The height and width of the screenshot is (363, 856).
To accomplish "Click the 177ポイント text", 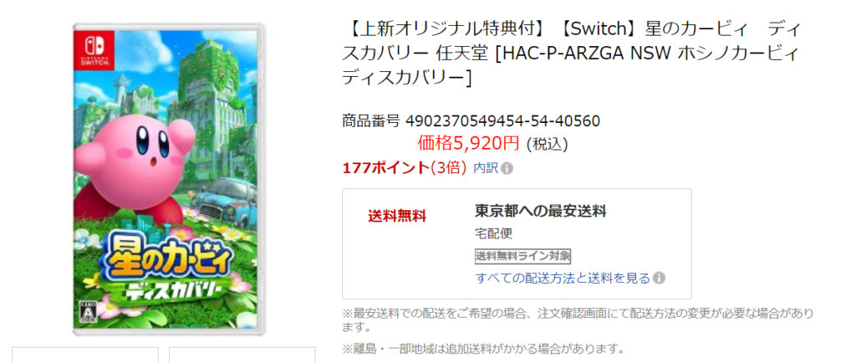I will (x=386, y=169).
